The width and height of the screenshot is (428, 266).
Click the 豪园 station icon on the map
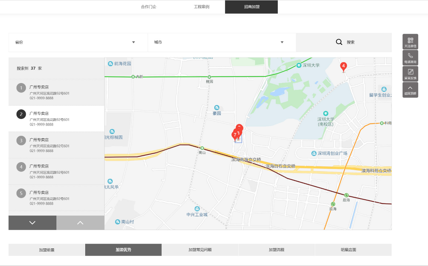pyautogui.click(x=216, y=107)
